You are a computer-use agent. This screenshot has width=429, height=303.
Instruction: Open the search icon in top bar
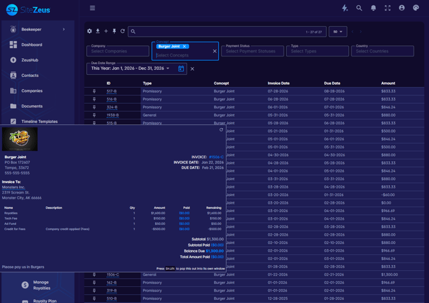[359, 8]
